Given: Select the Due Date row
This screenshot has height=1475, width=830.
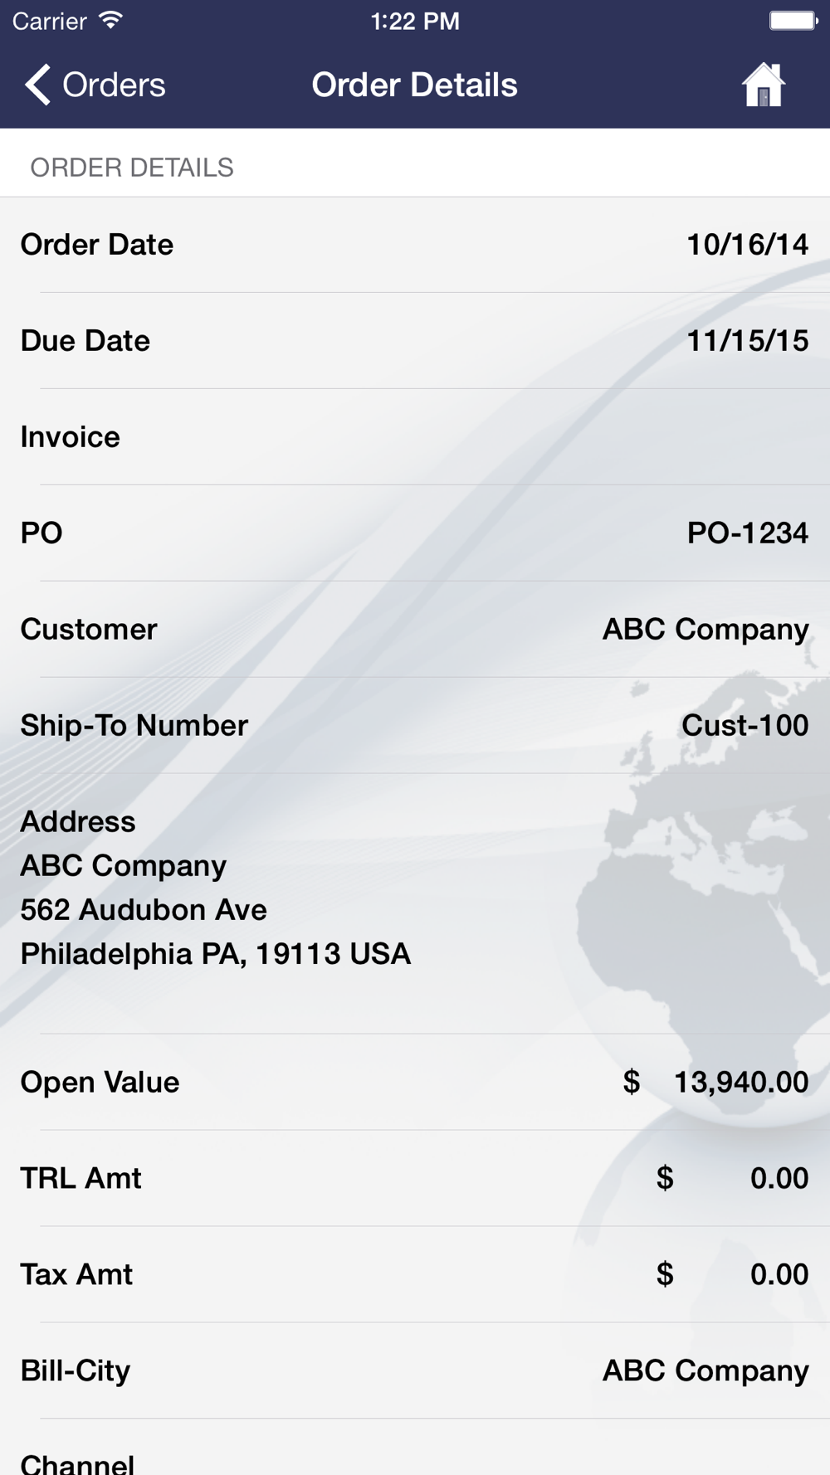Looking at the screenshot, I should [x=415, y=341].
